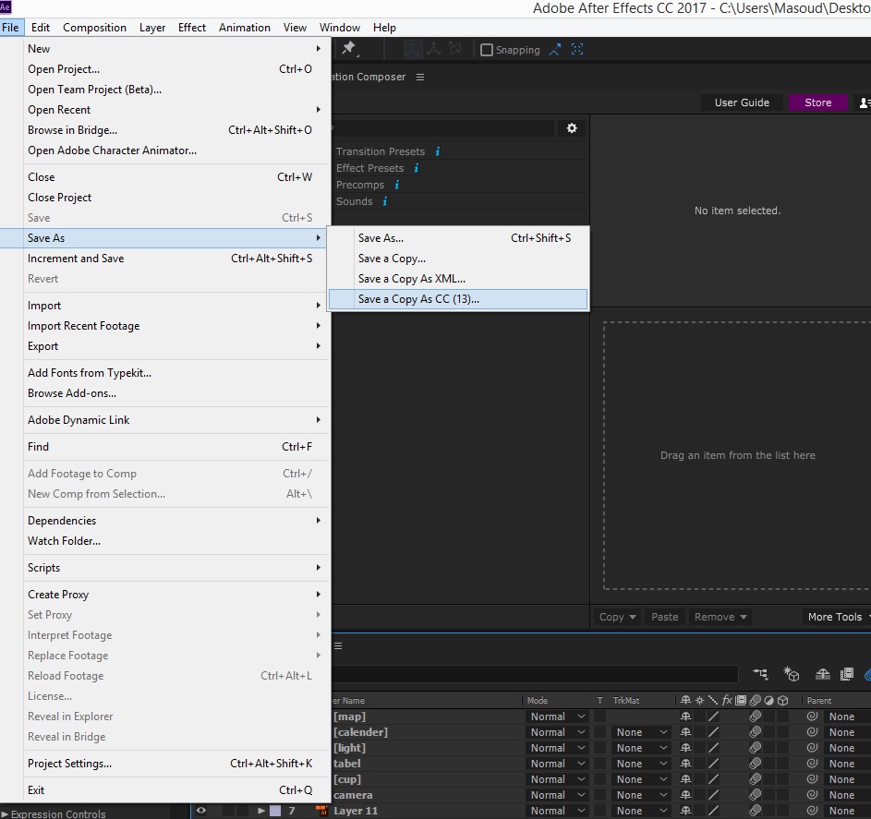Click the parent pick whip for [calender] layer
The image size is (871, 819).
click(812, 732)
